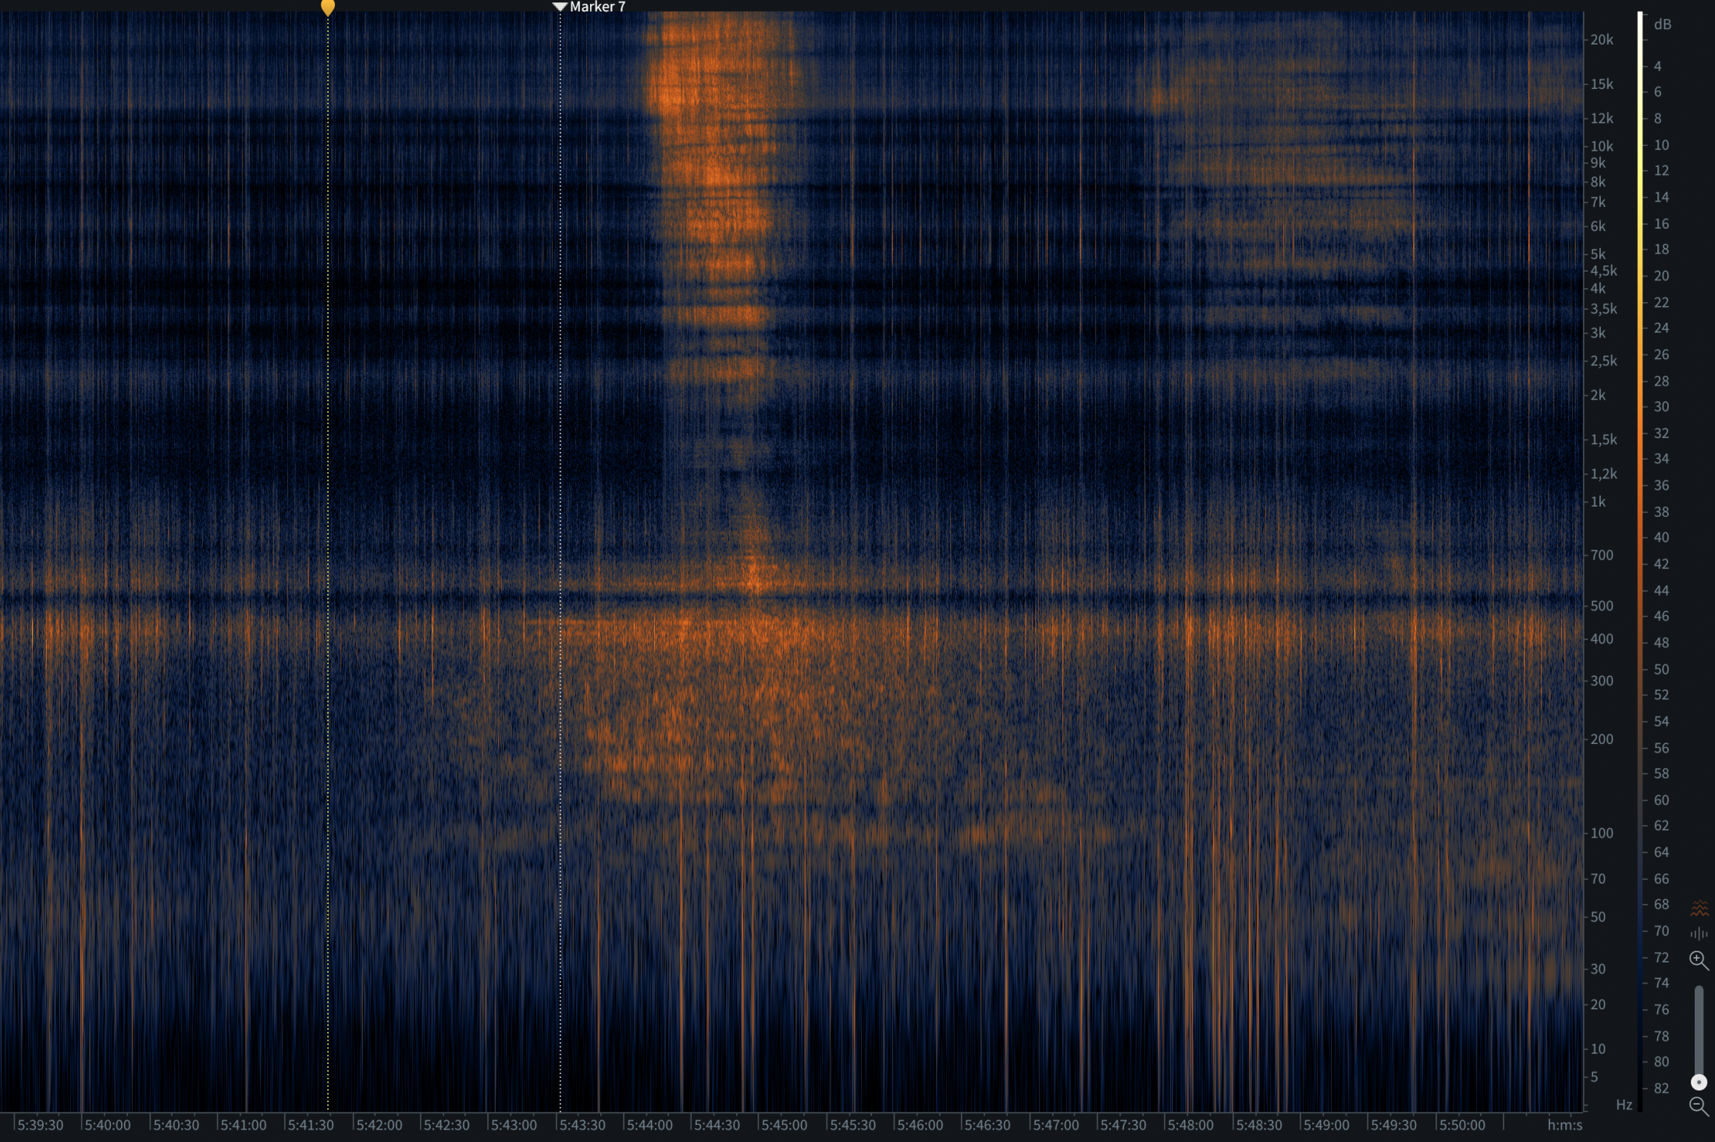
Task: Click 5:44:00 on the time ruler
Action: click(x=649, y=1125)
